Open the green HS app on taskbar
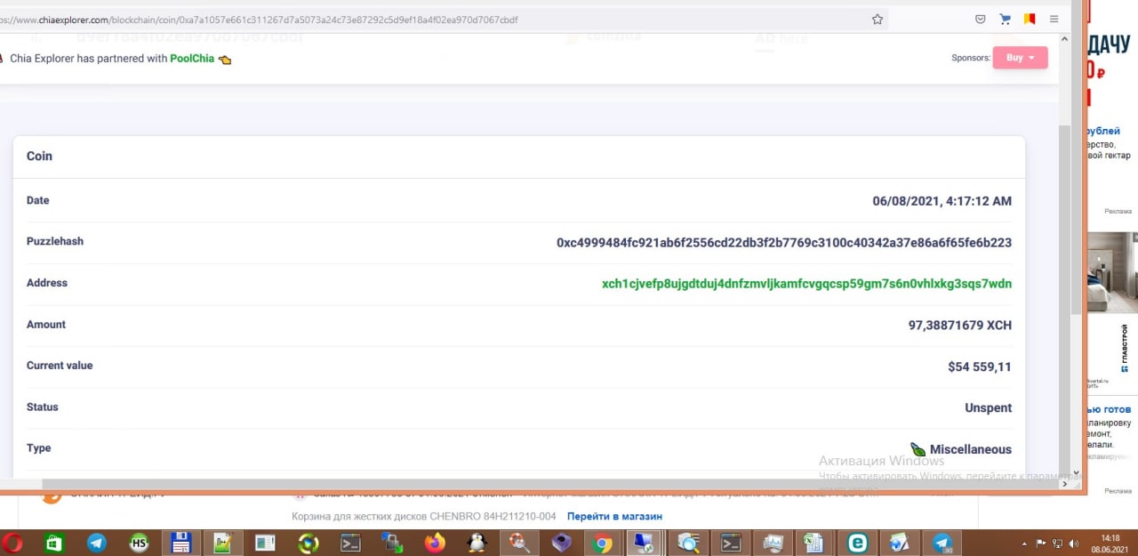 (139, 543)
